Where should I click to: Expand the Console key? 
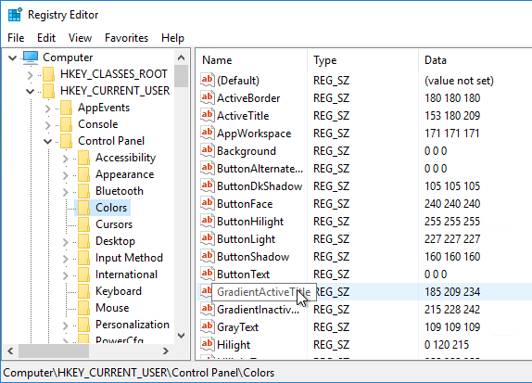[48, 125]
